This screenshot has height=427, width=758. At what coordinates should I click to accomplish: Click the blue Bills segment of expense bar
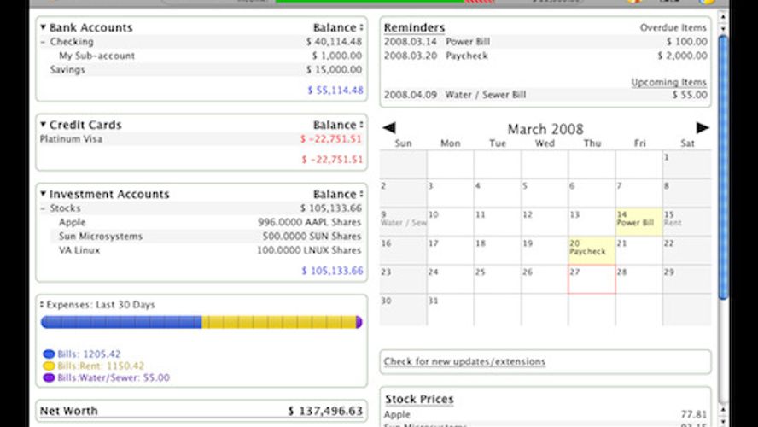(x=121, y=322)
